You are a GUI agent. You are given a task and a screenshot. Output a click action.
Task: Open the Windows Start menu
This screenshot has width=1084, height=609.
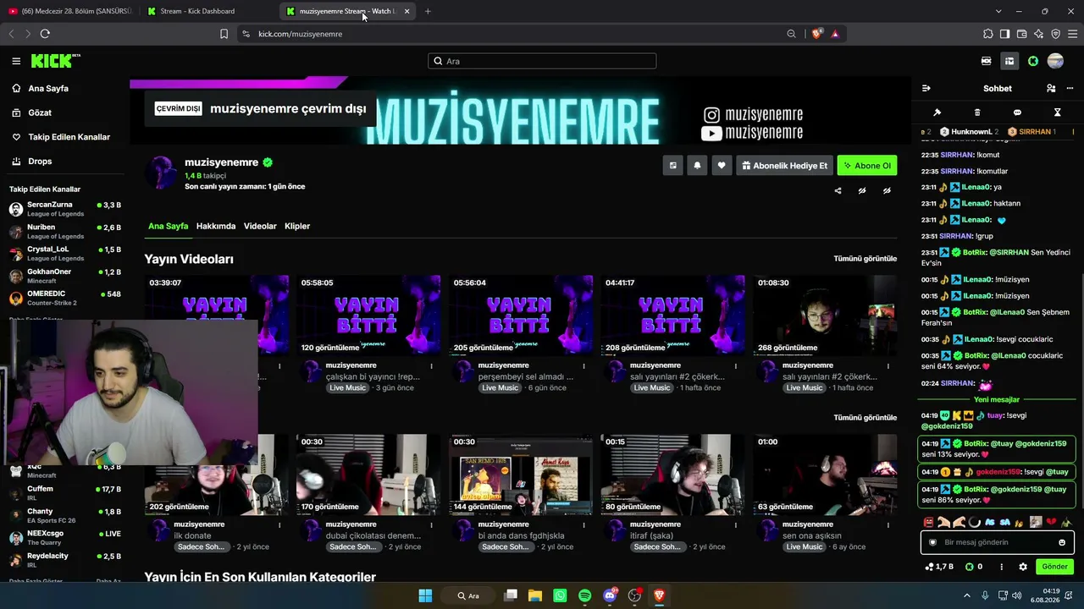(x=425, y=595)
